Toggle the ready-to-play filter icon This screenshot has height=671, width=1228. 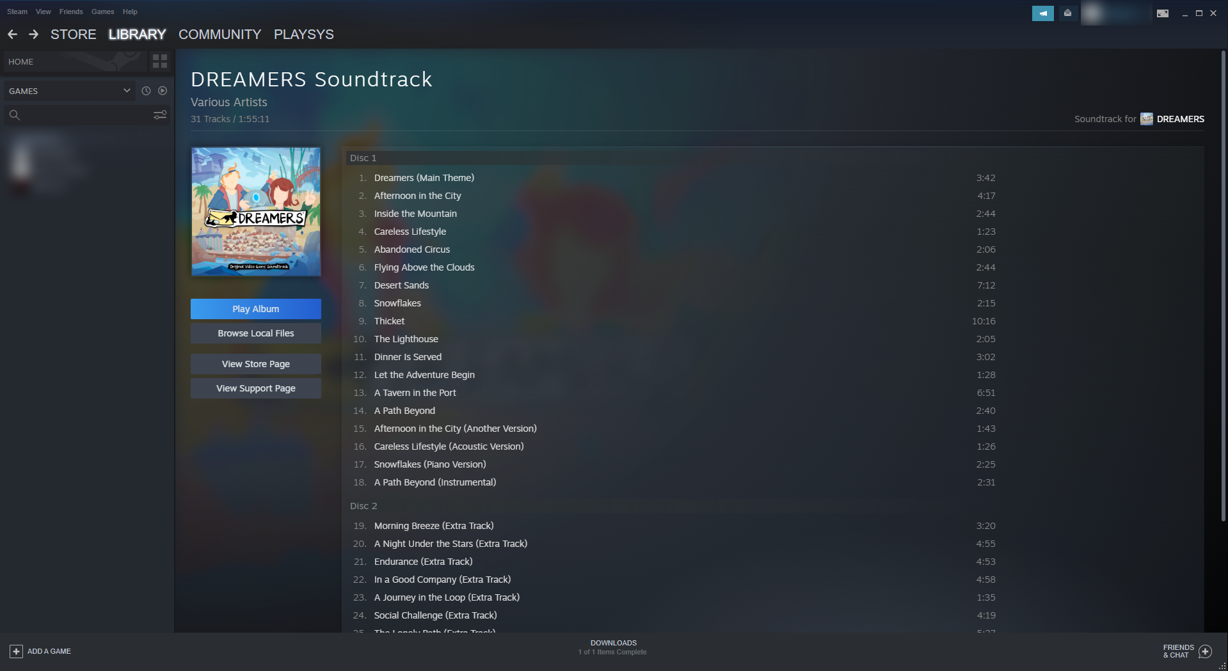click(163, 91)
